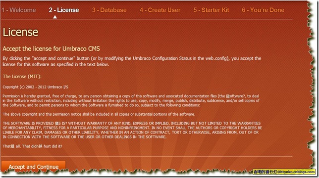Click the 'THE SOFTWARE IS PROVIDED' warranty paragraph

pos(132,130)
